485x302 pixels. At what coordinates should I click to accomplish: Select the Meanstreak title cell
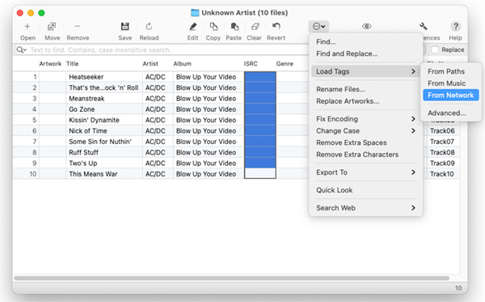pyautogui.click(x=104, y=99)
